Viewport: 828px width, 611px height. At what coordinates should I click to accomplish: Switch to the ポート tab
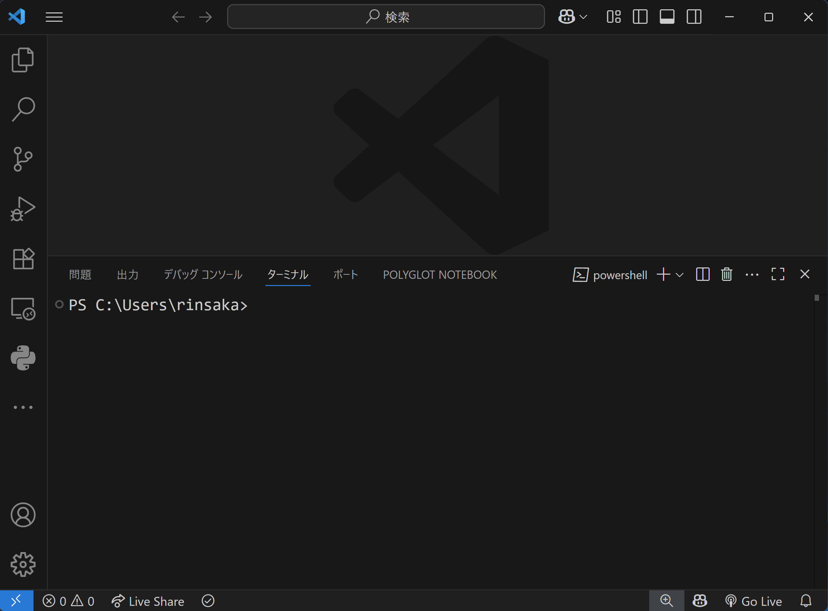[x=345, y=274]
